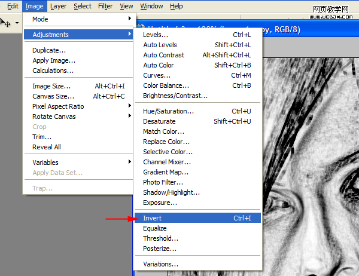Open Curves adjustment
Image resolution: width=359 pixels, height=276 pixels.
[x=197, y=75]
